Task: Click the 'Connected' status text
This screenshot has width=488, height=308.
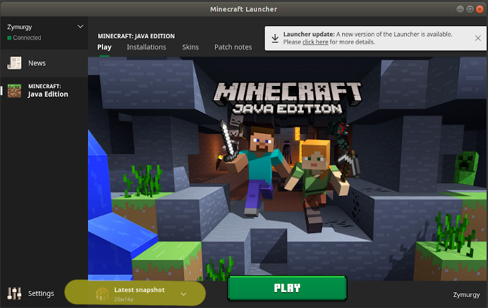Action: point(27,38)
